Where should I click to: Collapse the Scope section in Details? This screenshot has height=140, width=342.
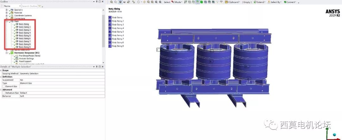(x=1, y=70)
